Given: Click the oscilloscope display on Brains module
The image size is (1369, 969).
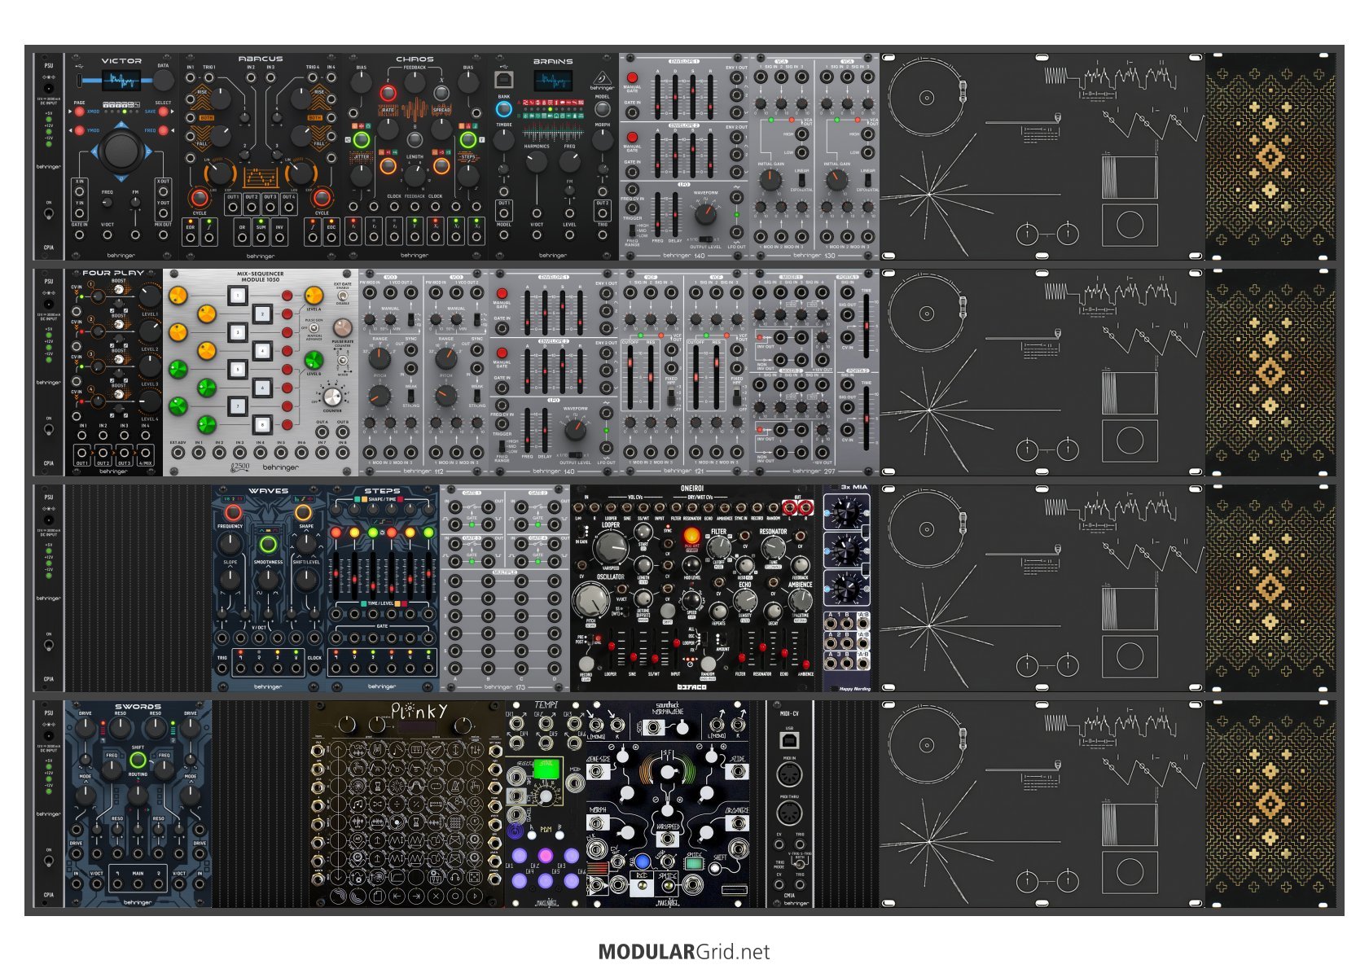Looking at the screenshot, I should 553,81.
